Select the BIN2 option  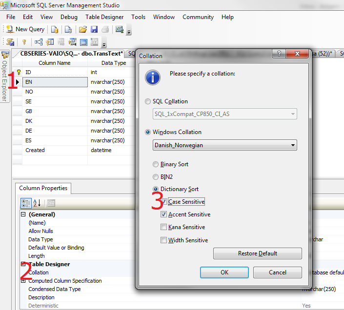coord(156,177)
